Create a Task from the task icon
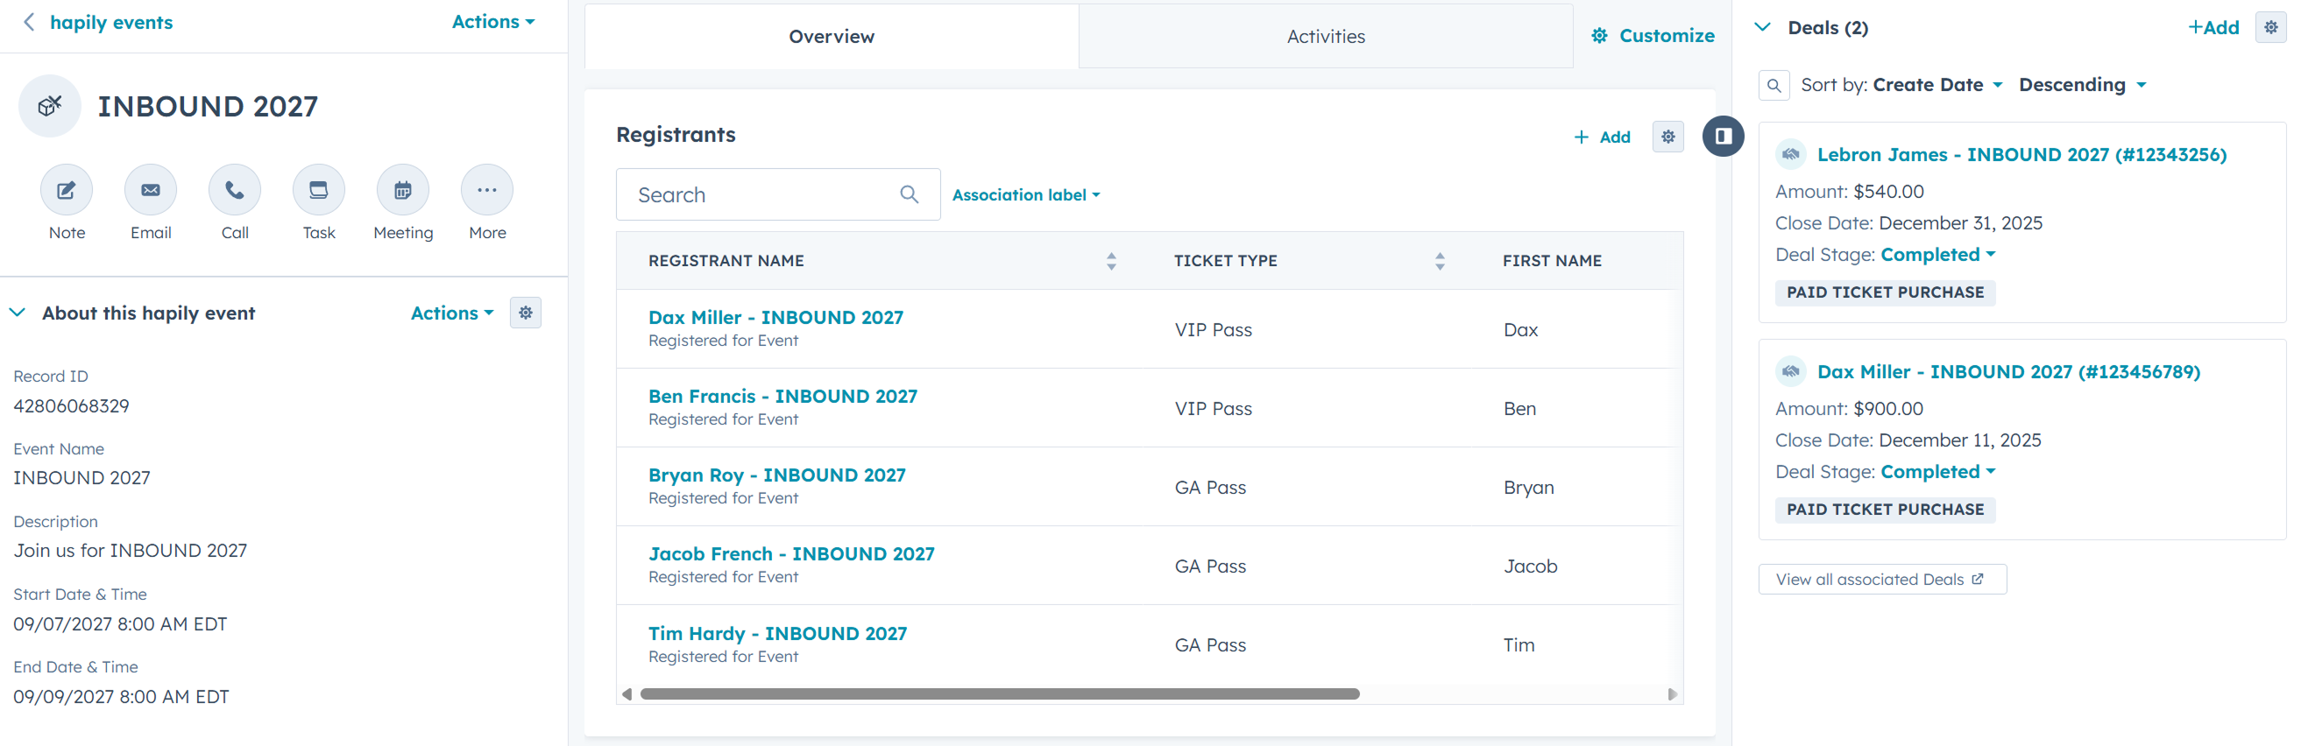This screenshot has height=746, width=2301. click(x=319, y=190)
